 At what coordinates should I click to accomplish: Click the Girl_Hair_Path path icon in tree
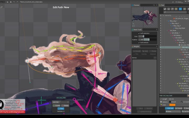click(179, 45)
